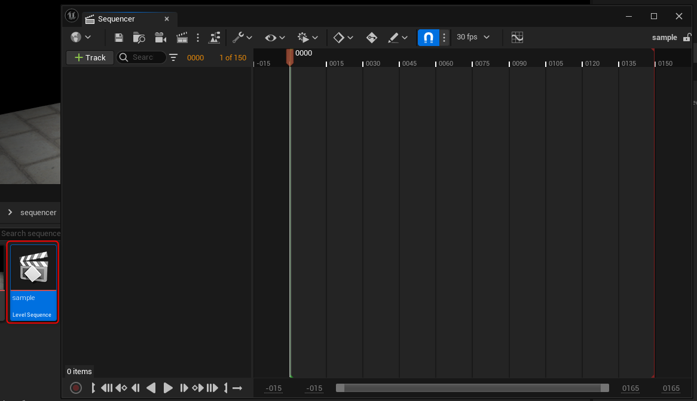Click the add Track button
The height and width of the screenshot is (401, 697).
point(90,58)
